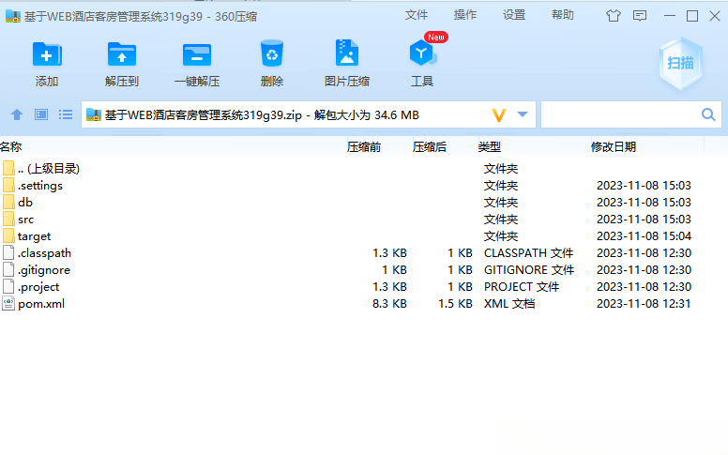Viewport: 728px width, 455px height.
Task: Click 'CLASSPATH 文件' type cell
Action: [x=529, y=253]
